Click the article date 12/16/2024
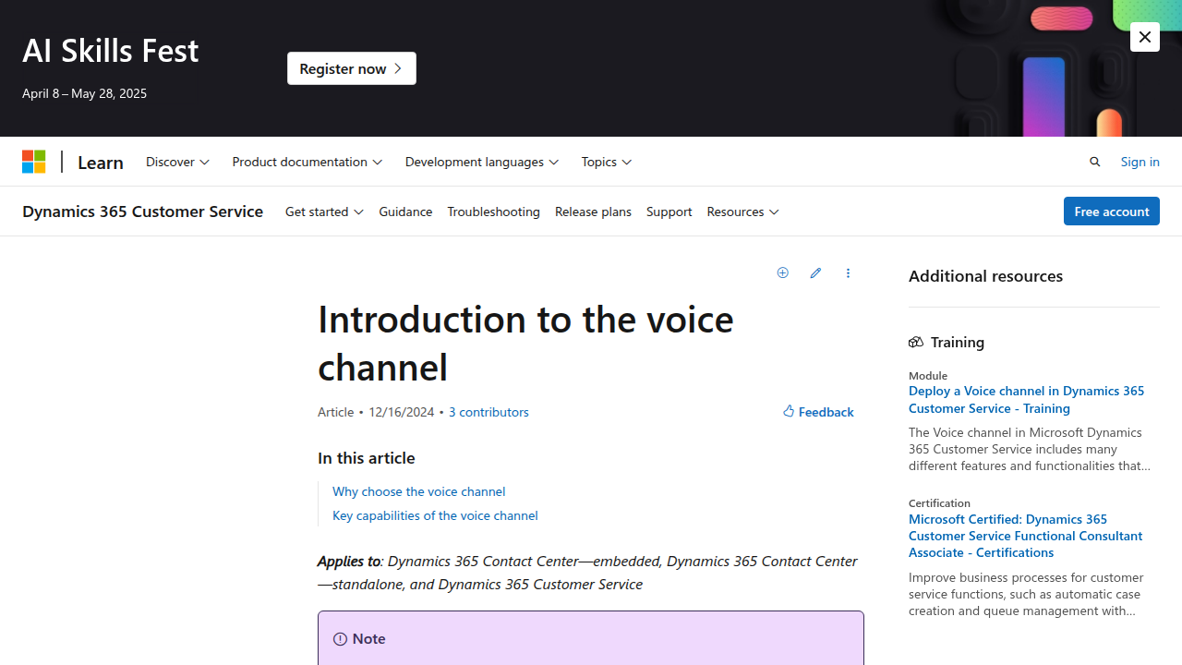Screen dimensions: 1182x665 (401, 412)
